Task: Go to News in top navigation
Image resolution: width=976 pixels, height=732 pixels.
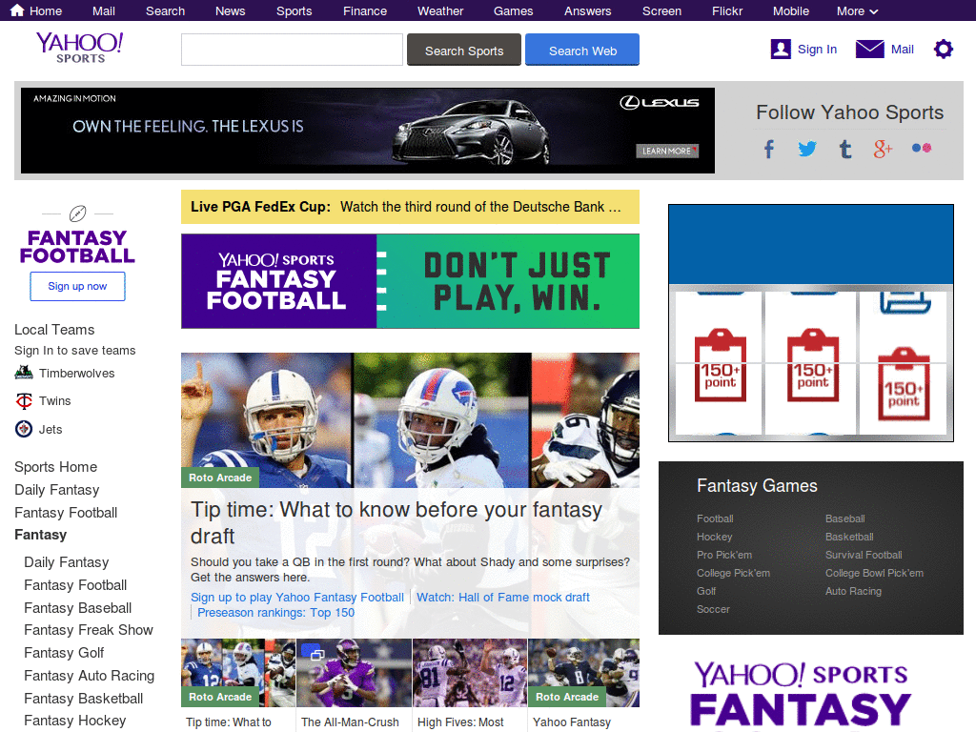Action: click(231, 11)
